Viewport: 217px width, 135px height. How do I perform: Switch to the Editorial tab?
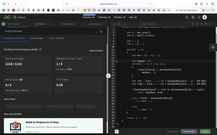coord(41,24)
